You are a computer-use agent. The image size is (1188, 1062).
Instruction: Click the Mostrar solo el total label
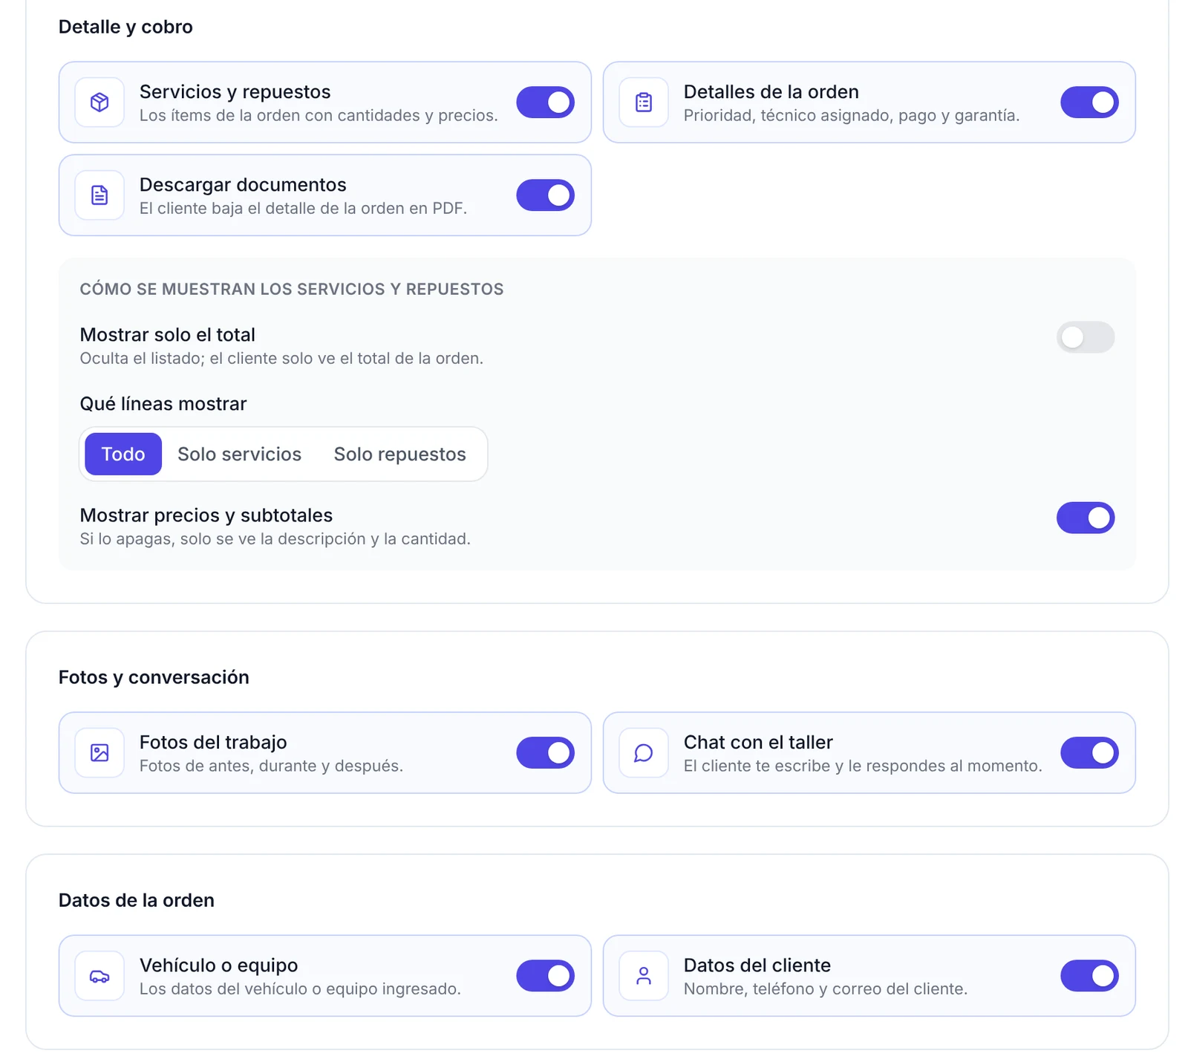[168, 335]
